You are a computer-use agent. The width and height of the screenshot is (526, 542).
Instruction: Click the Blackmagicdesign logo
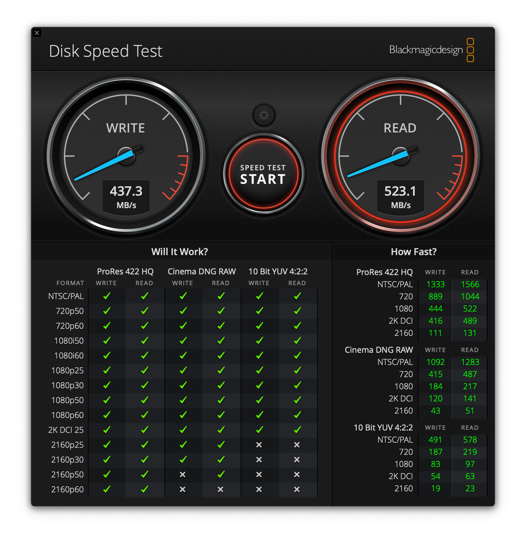pyautogui.click(x=432, y=50)
